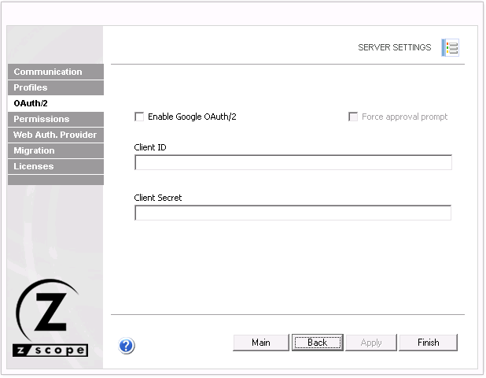Select the OAuth/2 sidebar tab

pyautogui.click(x=55, y=103)
